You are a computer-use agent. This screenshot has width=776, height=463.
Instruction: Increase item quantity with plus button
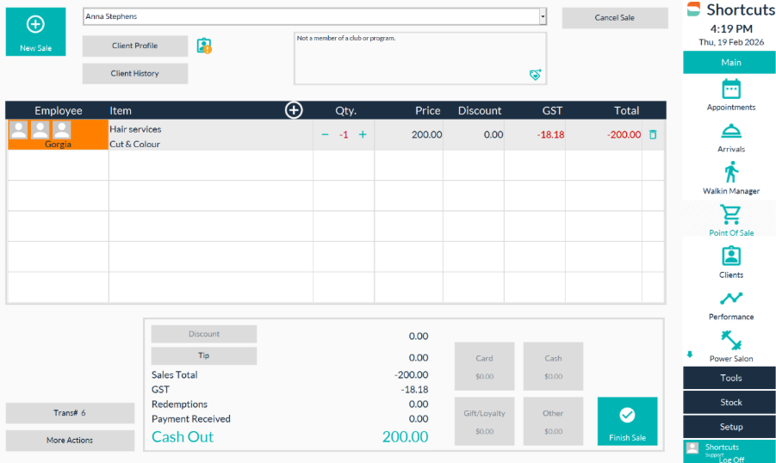363,135
